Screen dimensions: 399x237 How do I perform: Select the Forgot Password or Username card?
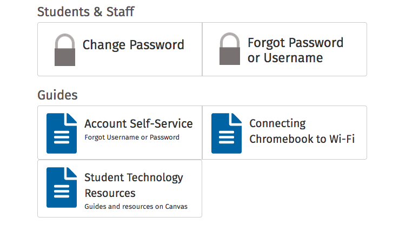pos(284,49)
